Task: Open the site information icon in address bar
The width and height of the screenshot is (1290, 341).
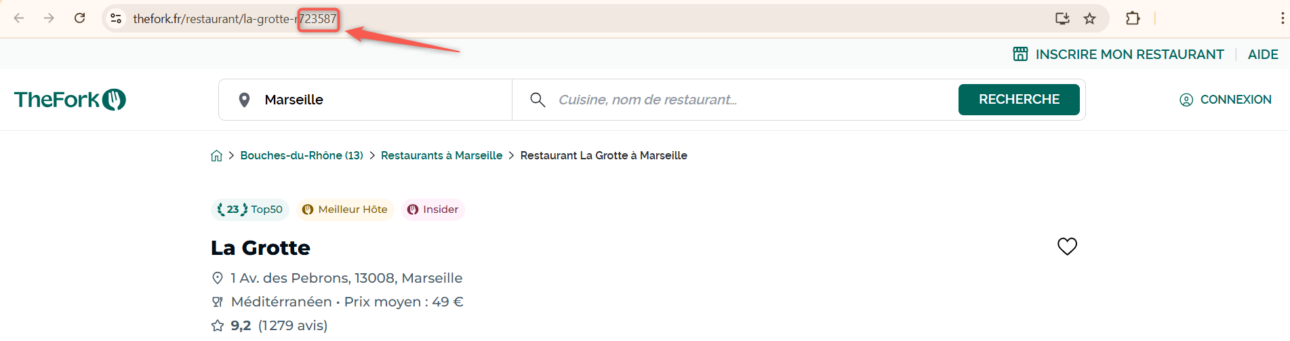Action: coord(117,18)
